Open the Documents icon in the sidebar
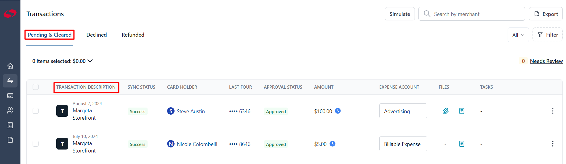This screenshot has height=164, width=566. point(10,140)
